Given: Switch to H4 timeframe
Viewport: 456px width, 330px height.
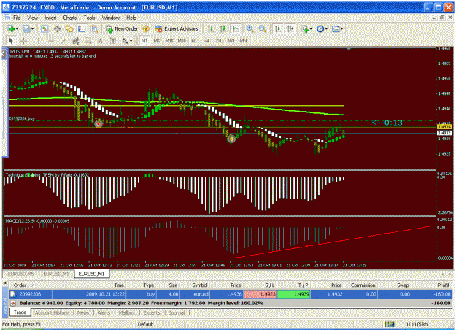Looking at the screenshot, I should coord(206,41).
